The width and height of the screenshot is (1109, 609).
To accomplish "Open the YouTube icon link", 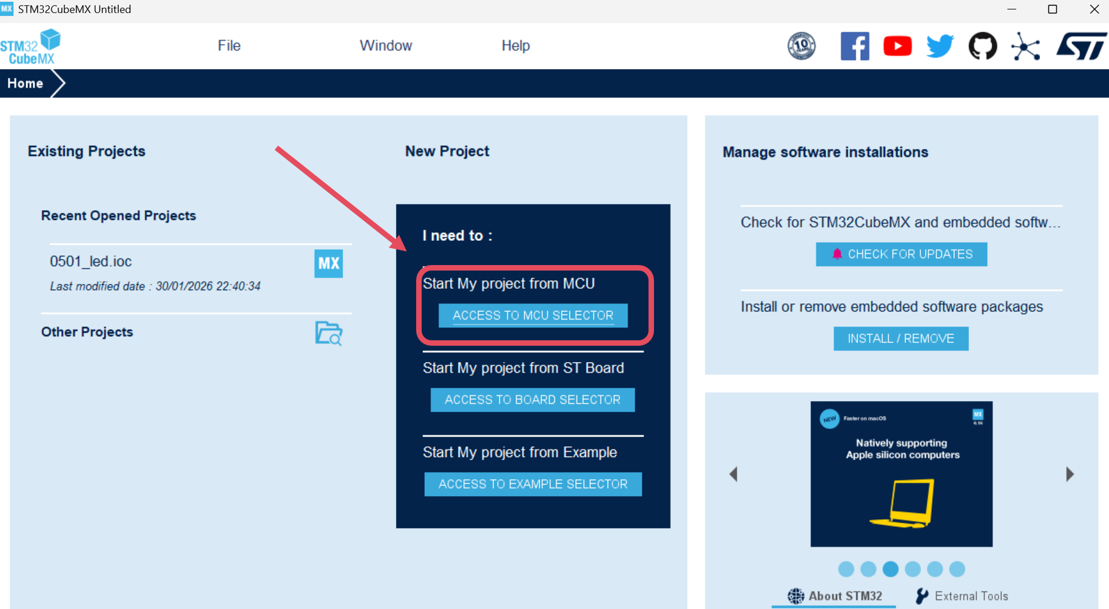I will pos(897,46).
